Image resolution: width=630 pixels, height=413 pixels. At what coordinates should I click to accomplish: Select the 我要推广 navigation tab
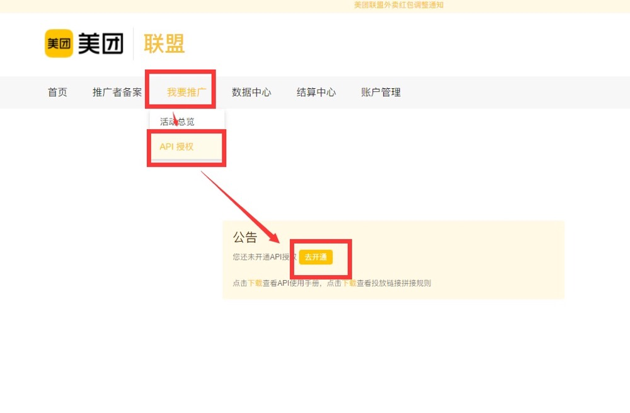click(x=186, y=93)
